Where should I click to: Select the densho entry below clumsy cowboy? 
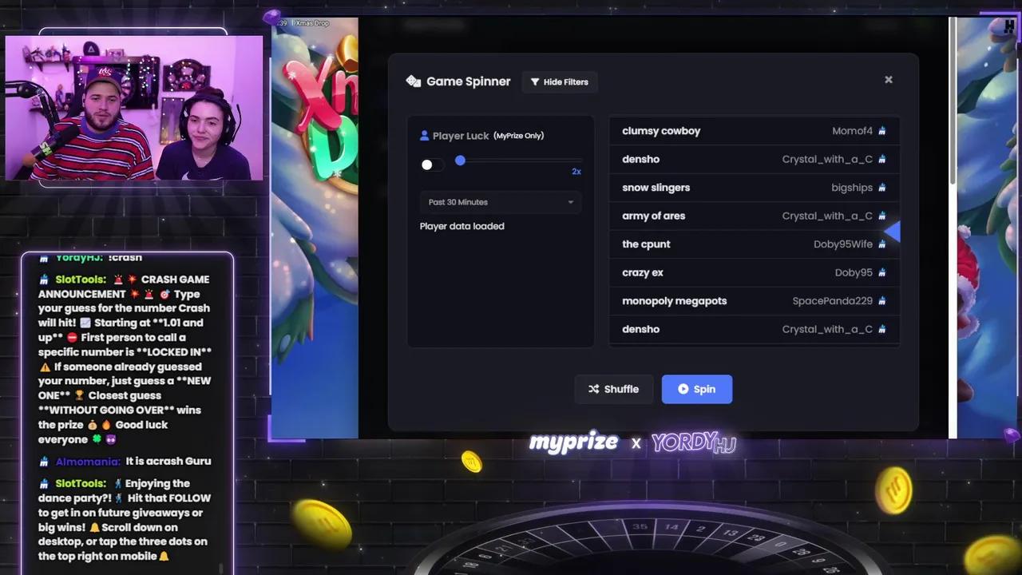pyautogui.click(x=640, y=159)
